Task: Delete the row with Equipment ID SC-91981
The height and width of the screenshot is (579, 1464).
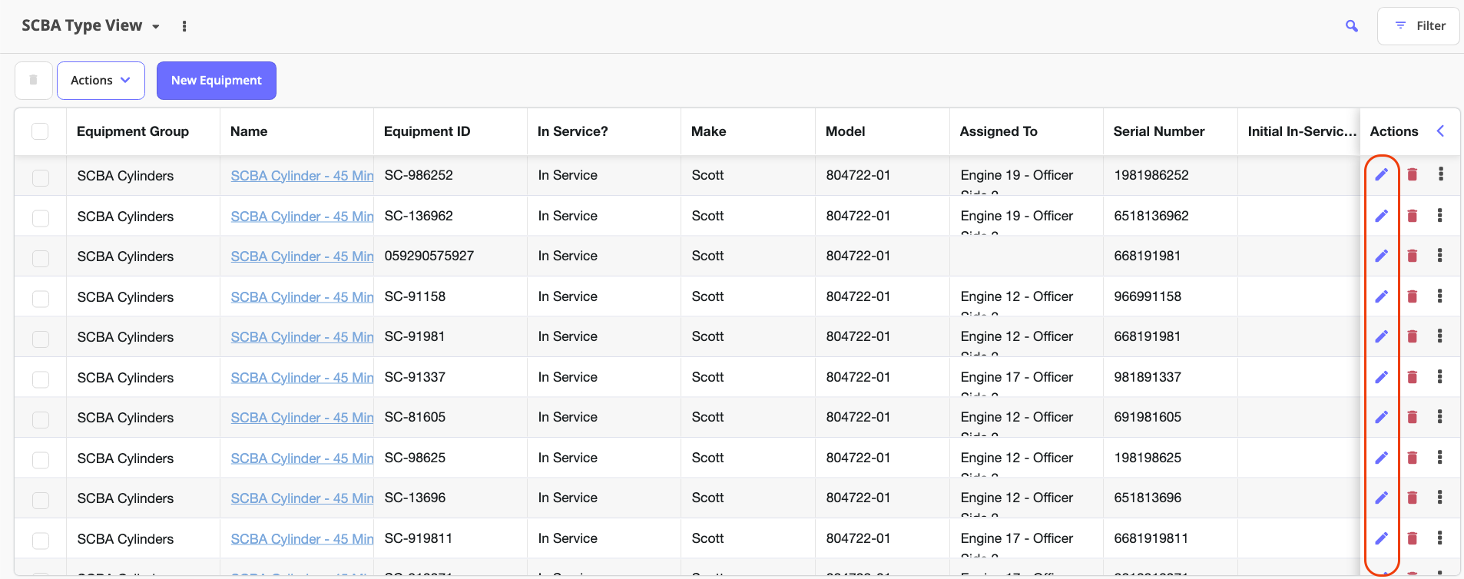Action: [x=1412, y=336]
